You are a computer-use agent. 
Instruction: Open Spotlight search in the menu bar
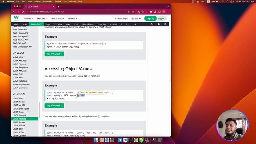[x=228, y=2]
